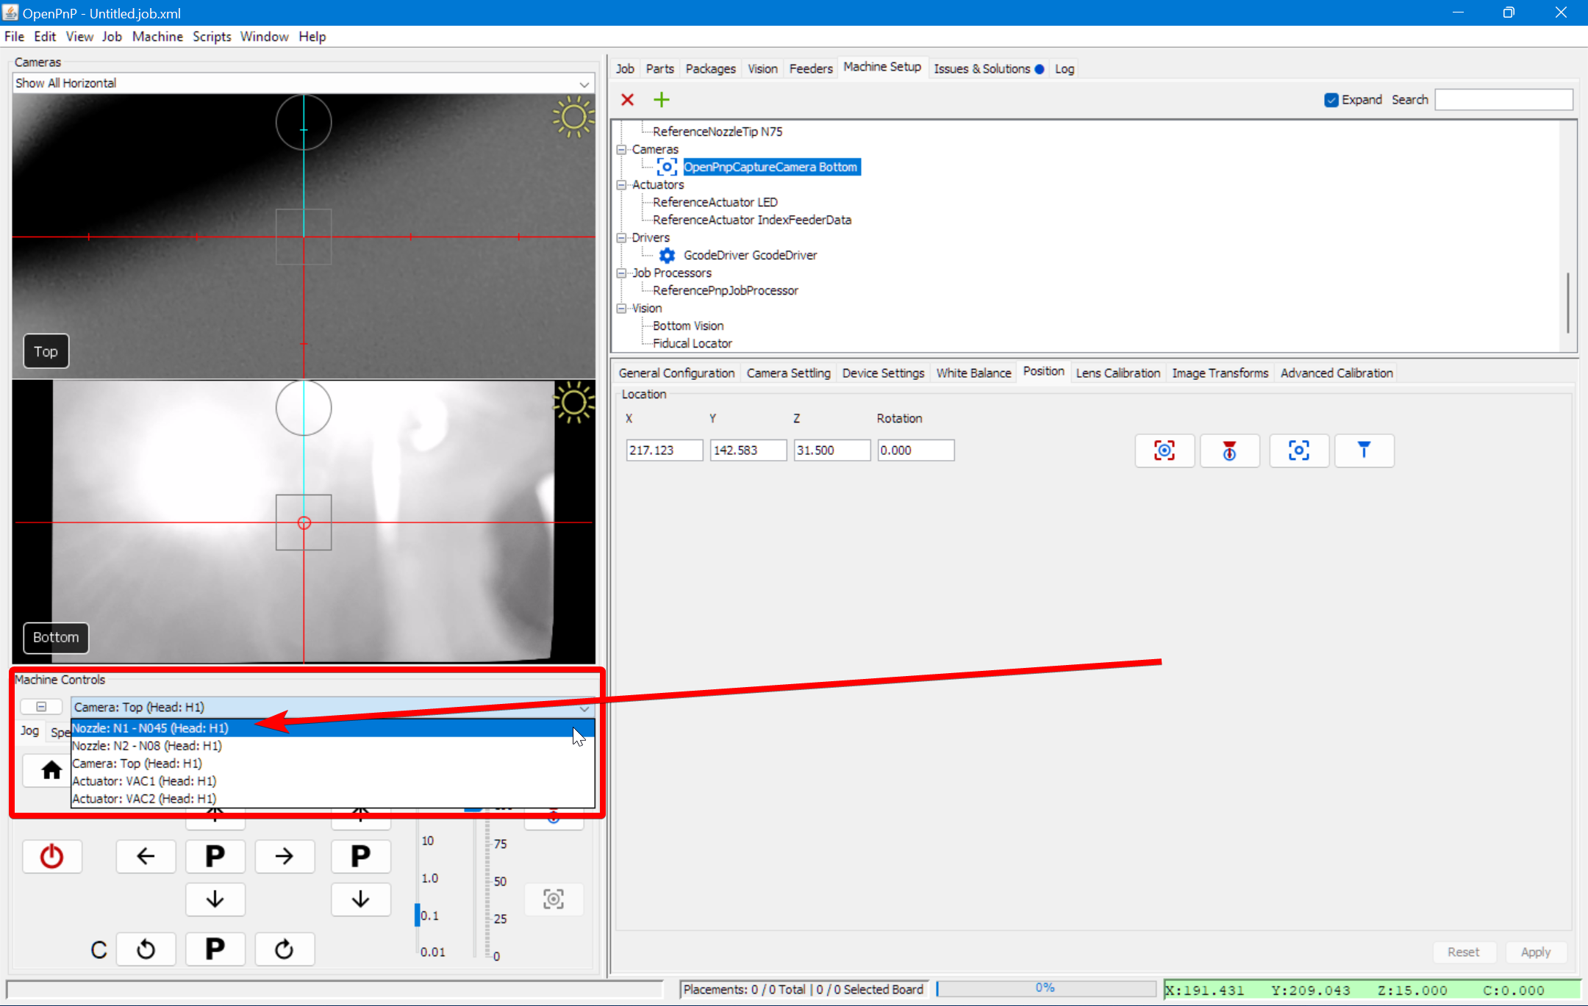Add a new machine element with green plus
Image resolution: width=1588 pixels, height=1006 pixels.
point(660,99)
